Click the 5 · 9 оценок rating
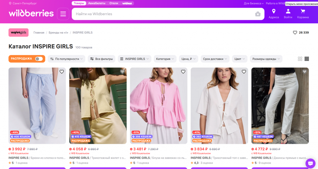Viewport: 318px width, 169px height. click(261, 163)
